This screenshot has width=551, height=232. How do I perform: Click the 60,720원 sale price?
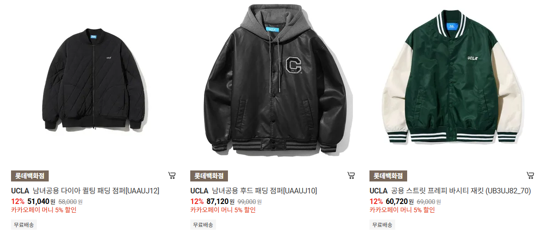coord(399,201)
